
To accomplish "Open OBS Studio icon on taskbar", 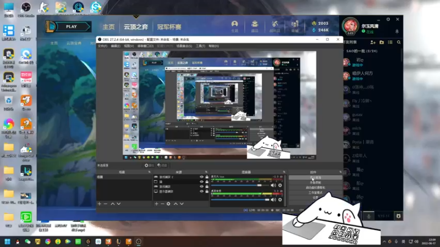I will [139, 242].
